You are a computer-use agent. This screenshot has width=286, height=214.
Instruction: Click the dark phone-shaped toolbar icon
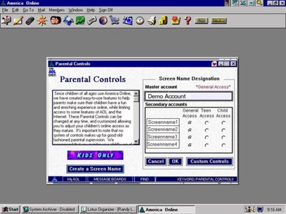(30, 21)
